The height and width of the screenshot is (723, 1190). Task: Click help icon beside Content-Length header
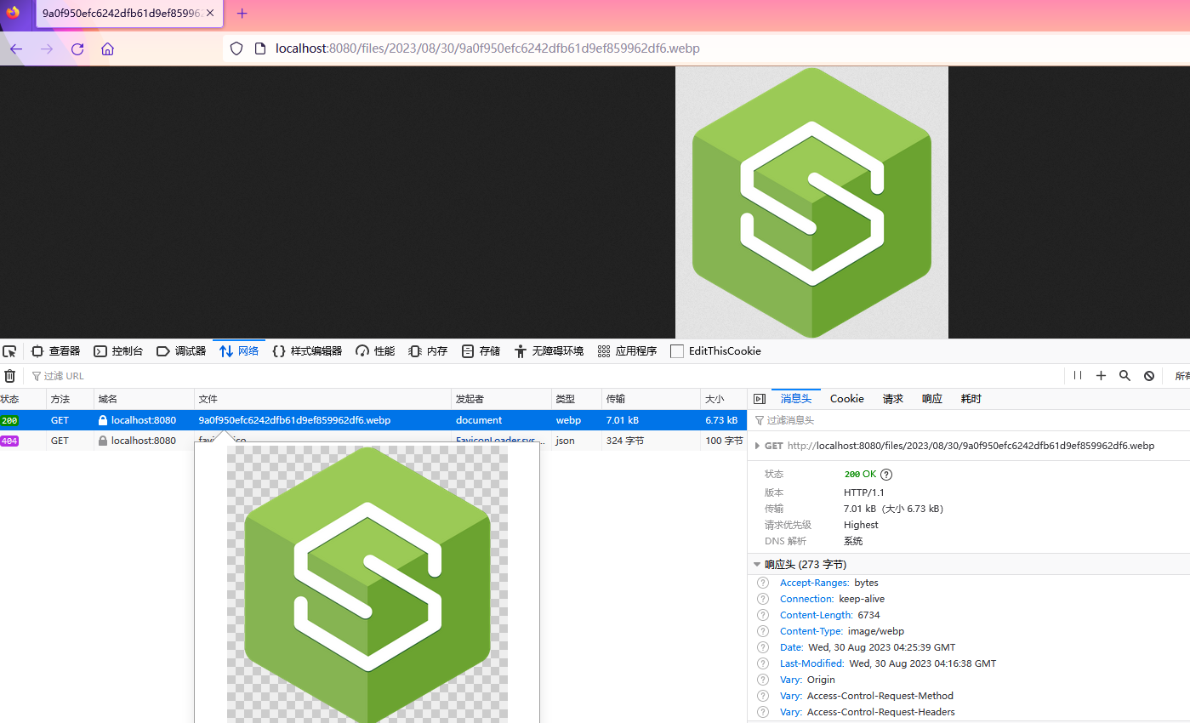coord(763,616)
